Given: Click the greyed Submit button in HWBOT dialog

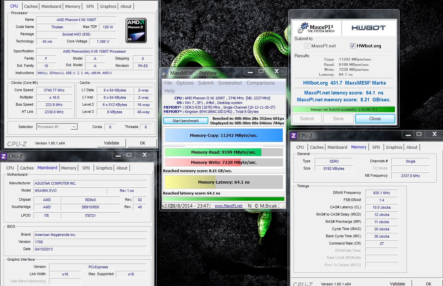Looking at the screenshot, I should coord(307,118).
